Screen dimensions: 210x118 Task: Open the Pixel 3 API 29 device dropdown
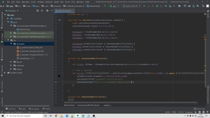[132, 6]
